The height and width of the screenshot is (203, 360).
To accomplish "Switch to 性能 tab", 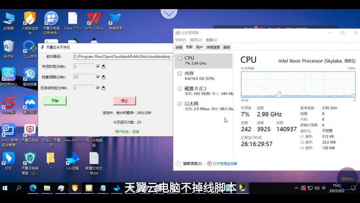I will coord(189,47).
